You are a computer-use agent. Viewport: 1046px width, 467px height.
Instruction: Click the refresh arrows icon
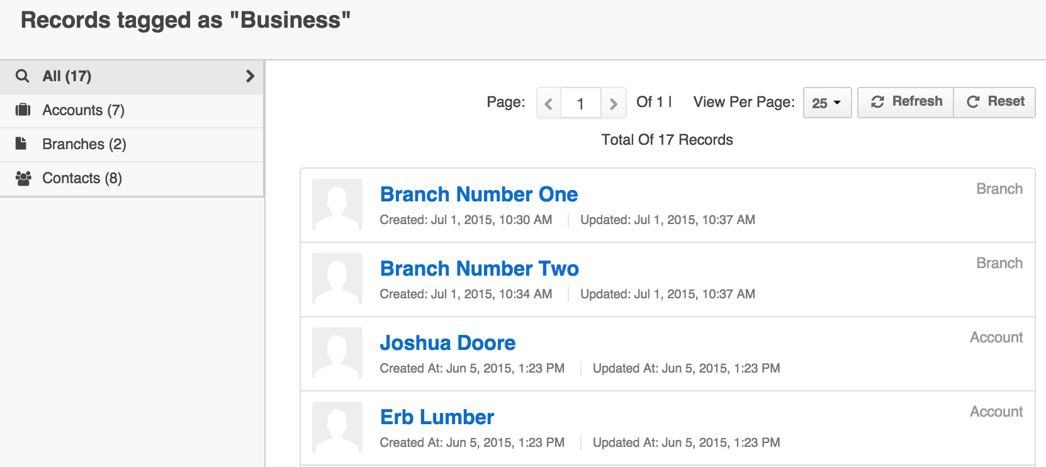coord(877,102)
